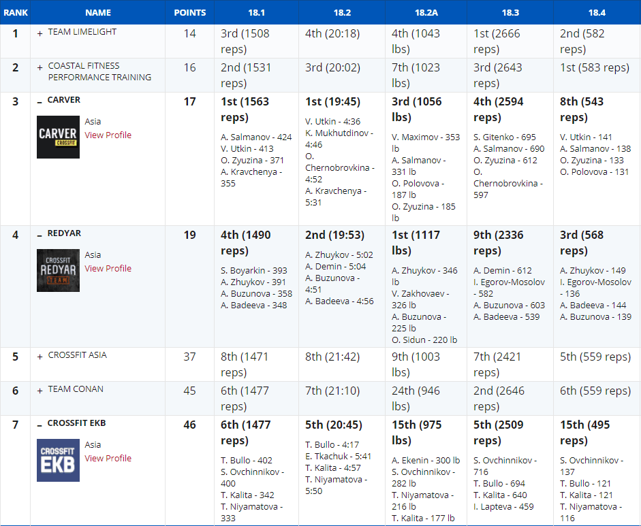Sort by the 18.2A column header
641x526 pixels.
426,13
